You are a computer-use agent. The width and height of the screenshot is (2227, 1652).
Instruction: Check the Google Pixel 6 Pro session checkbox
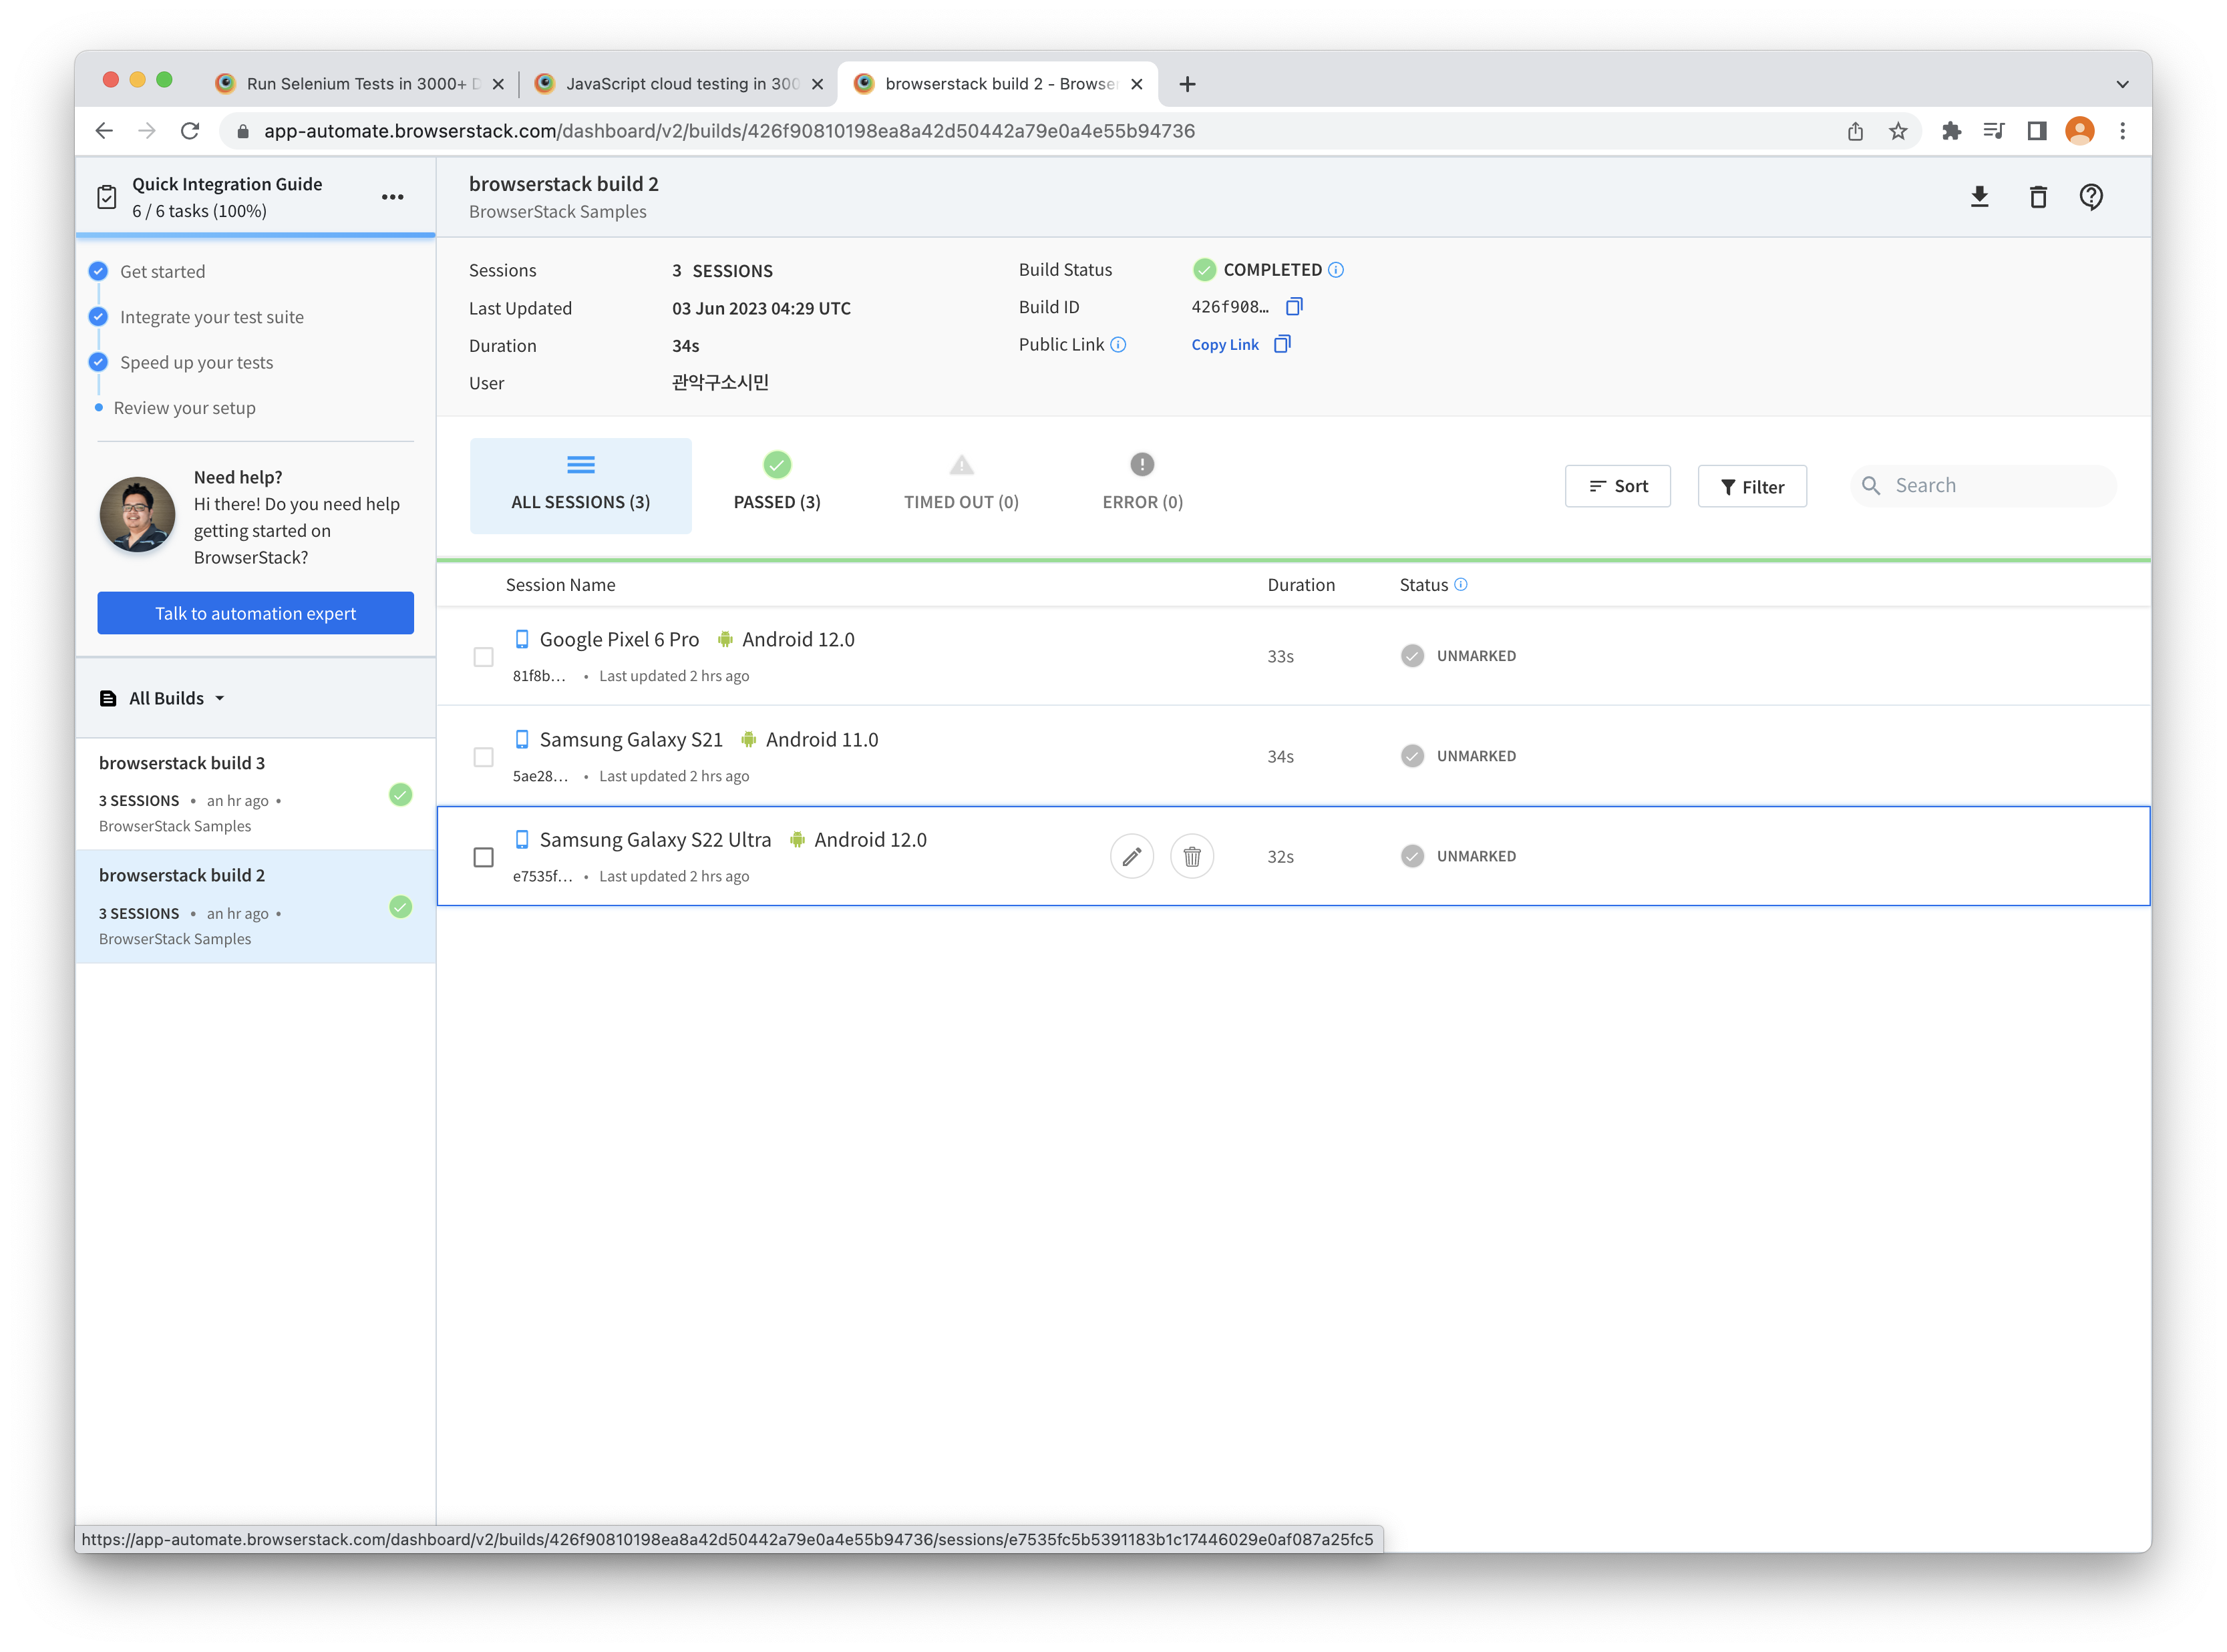coord(483,657)
